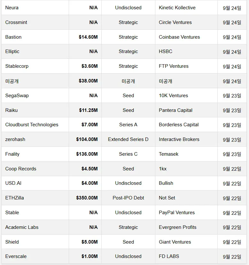Click the Post-IPO Debt round cell
The height and width of the screenshot is (265, 249).
pyautogui.click(x=128, y=198)
